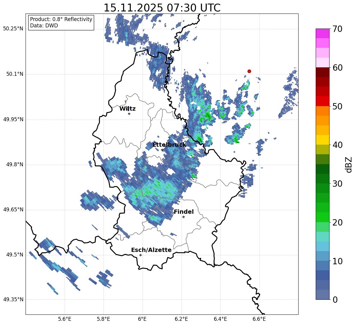Screen dimensions: 356x325
Task: Click the 50.25°N latitude label
Action: click(13, 29)
